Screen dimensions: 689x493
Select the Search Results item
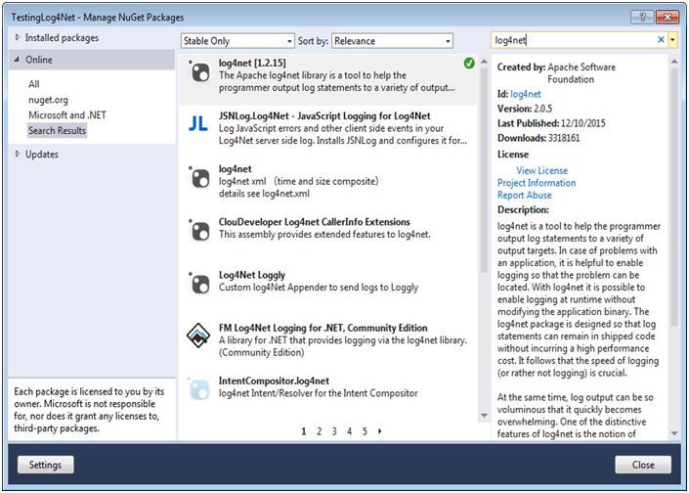point(57,131)
